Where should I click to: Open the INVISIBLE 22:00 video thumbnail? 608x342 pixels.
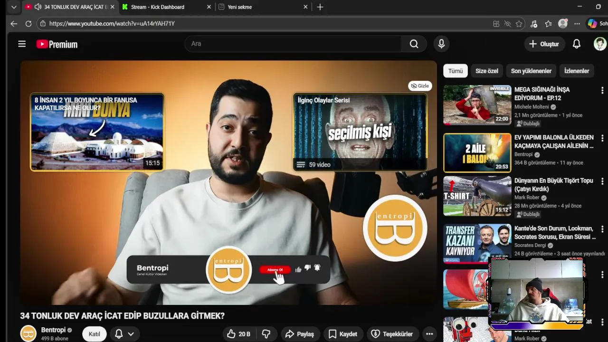(x=477, y=104)
